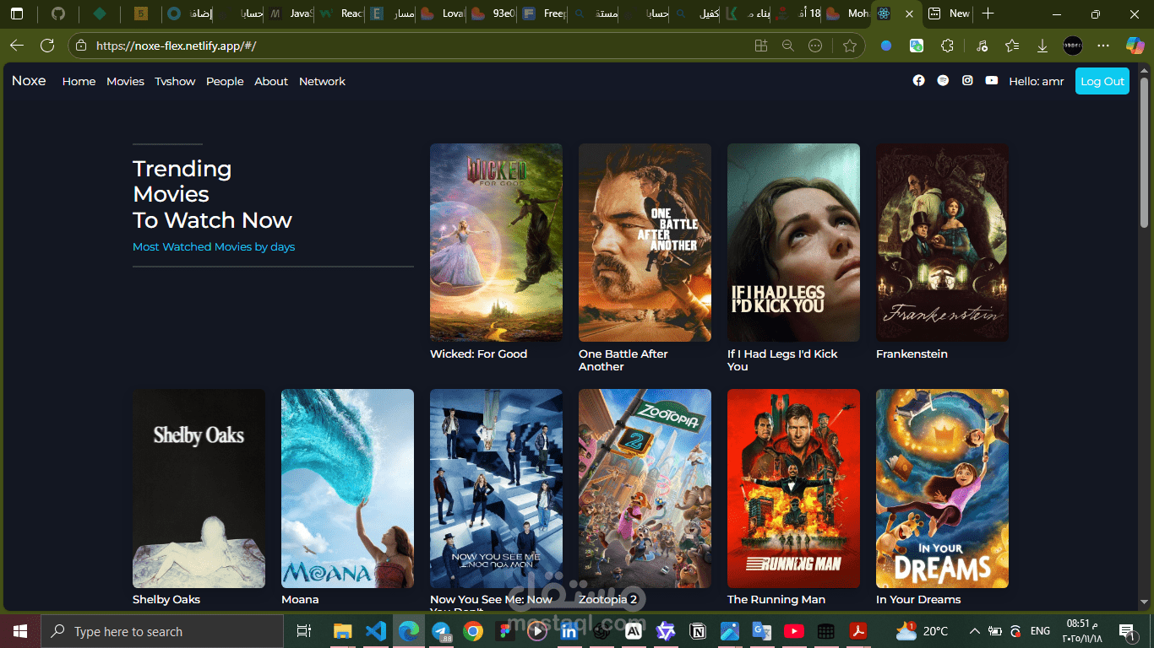Add this page to favorites star
The image size is (1154, 648).
coord(849,46)
